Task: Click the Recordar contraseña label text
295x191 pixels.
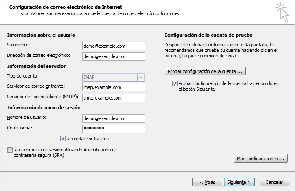Action: click(88, 139)
